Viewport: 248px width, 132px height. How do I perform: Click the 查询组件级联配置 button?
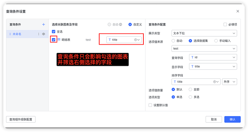21,119
